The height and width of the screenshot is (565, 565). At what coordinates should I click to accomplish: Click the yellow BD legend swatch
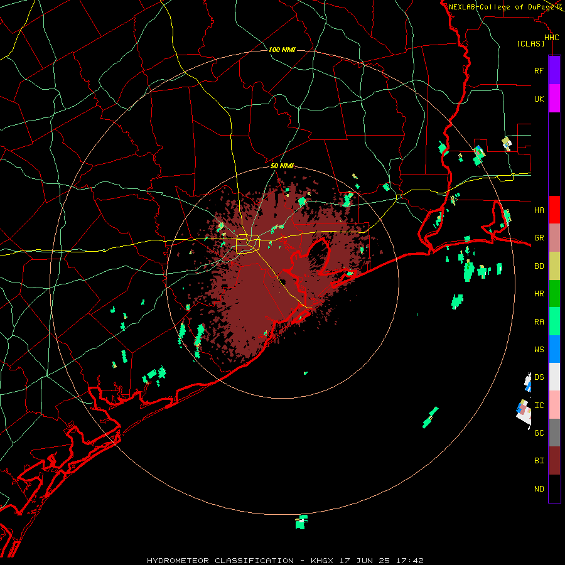pyautogui.click(x=554, y=266)
